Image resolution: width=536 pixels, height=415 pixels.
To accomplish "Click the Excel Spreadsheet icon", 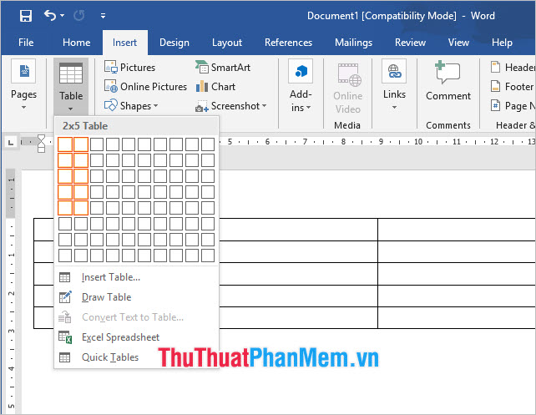I will coord(65,337).
